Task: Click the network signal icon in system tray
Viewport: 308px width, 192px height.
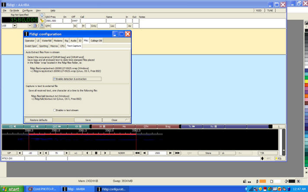Action: [251, 189]
